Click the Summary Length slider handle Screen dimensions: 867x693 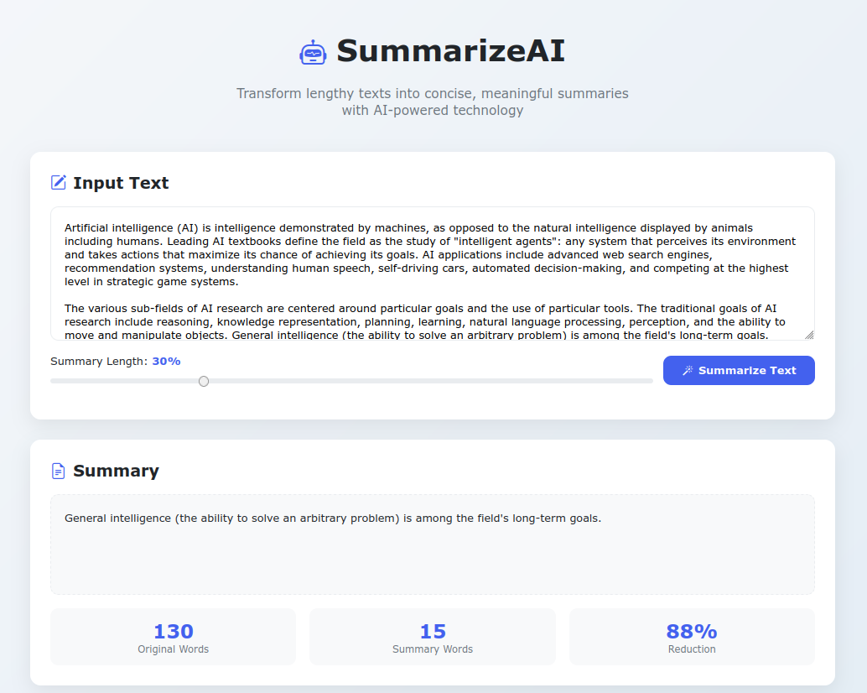coord(204,381)
